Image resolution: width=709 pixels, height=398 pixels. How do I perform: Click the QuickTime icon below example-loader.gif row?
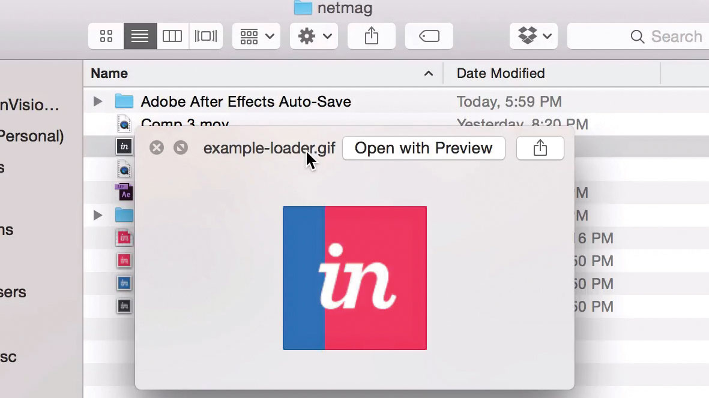click(x=124, y=170)
